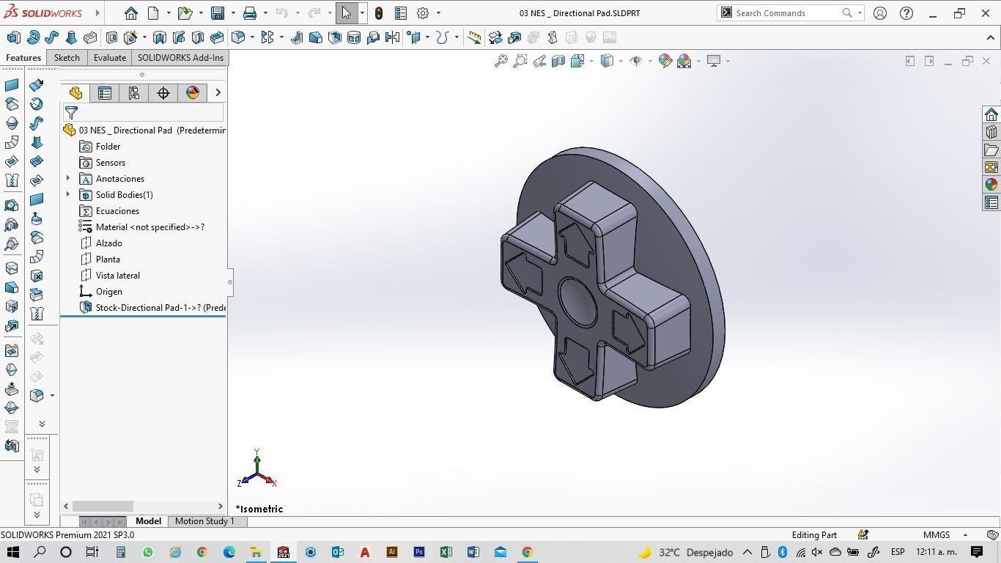Open the unit system dropdown beside MMGS
The height and width of the screenshot is (563, 1001).
[965, 535]
